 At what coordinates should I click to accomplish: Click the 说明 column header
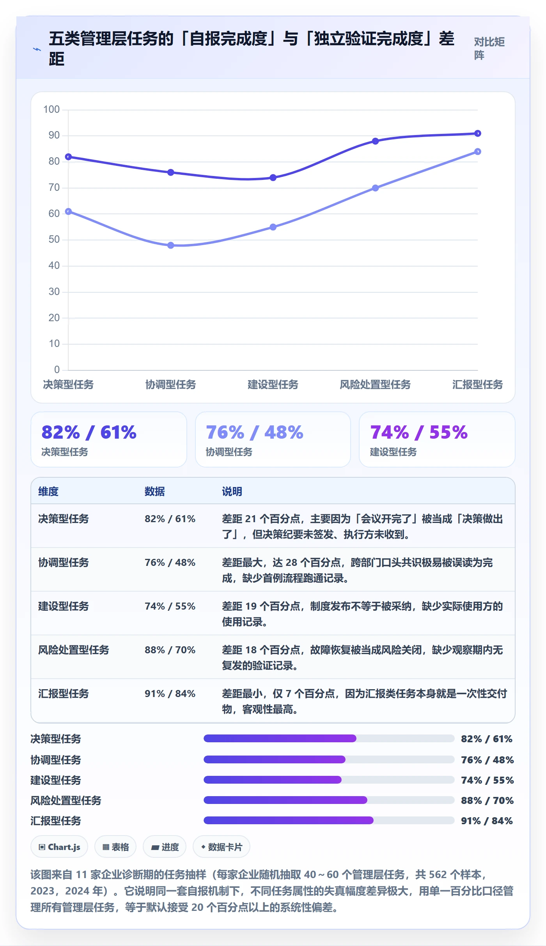click(232, 491)
